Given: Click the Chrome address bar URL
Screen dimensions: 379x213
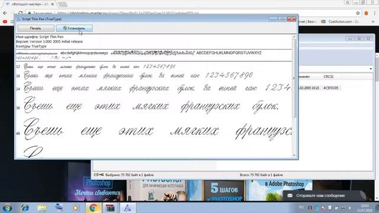Looking at the screenshot, I should (x=128, y=13).
